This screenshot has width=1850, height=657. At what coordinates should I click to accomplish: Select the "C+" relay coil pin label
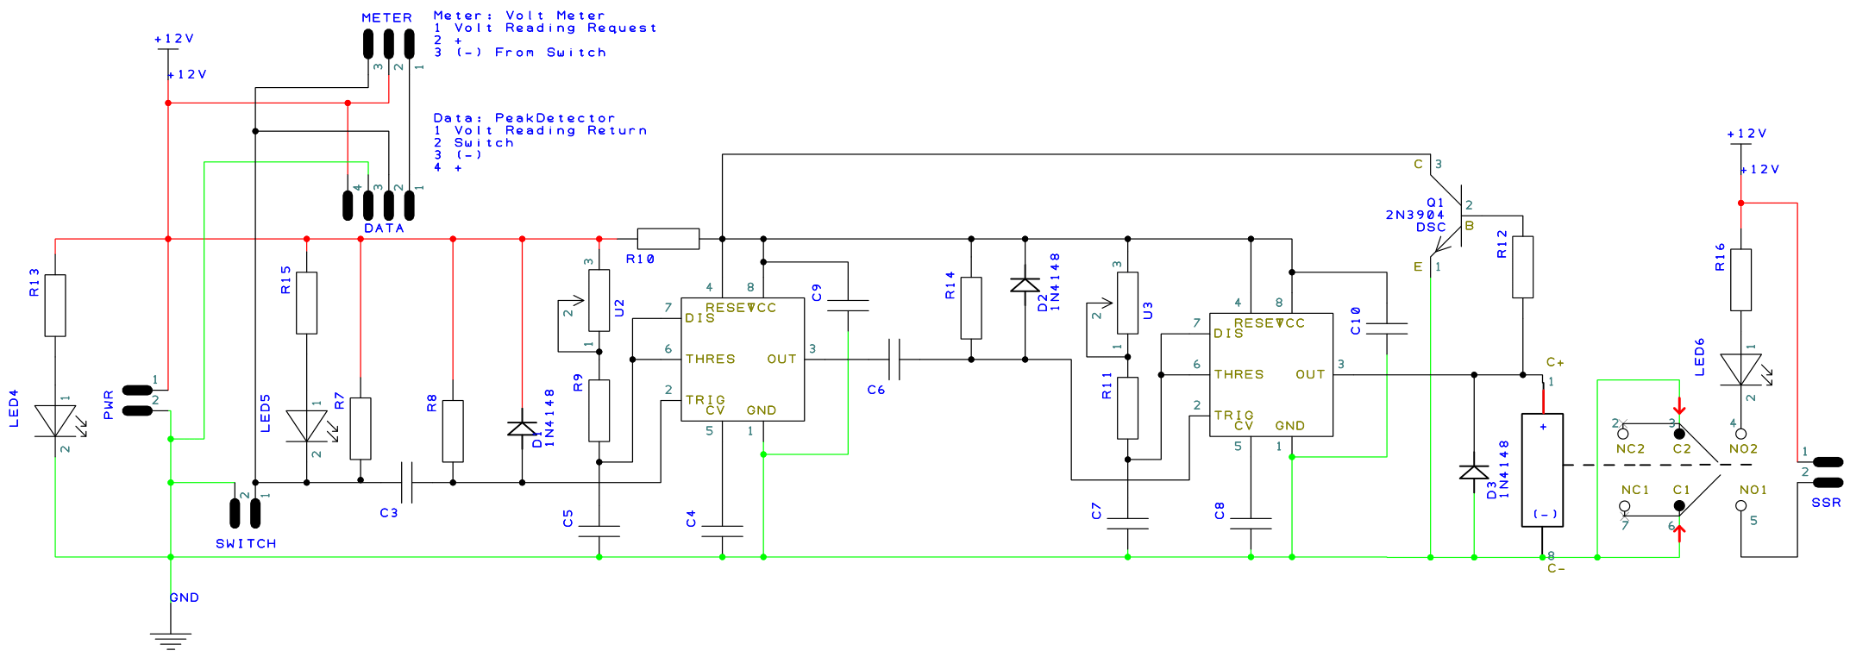click(1555, 362)
